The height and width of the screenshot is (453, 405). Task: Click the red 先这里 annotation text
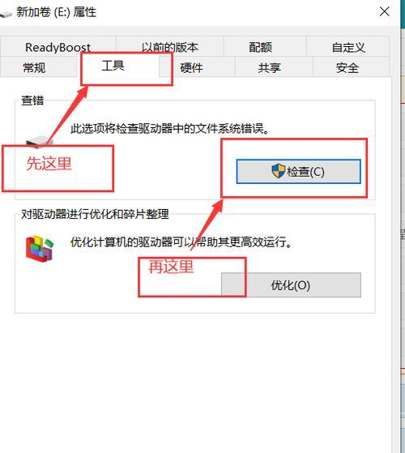[x=49, y=163]
